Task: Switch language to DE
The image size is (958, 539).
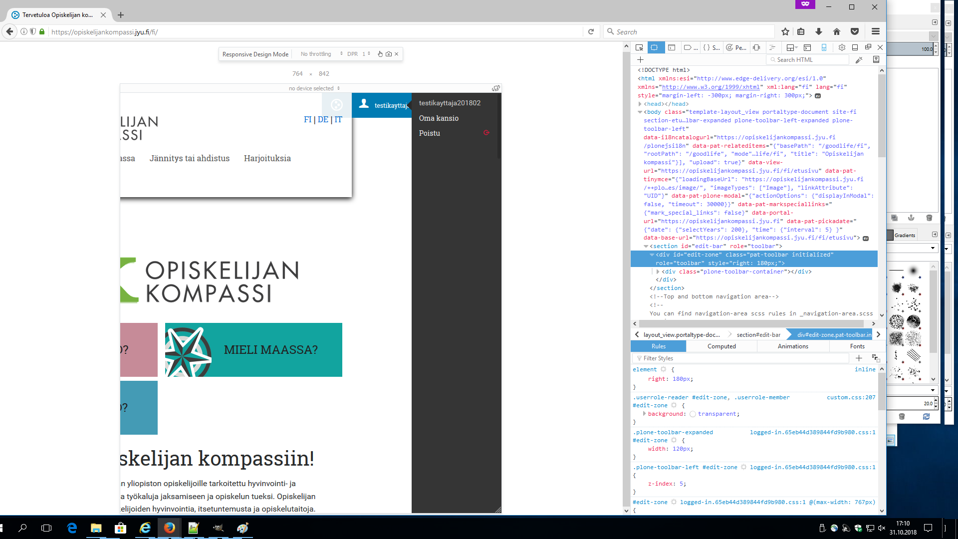Action: click(x=323, y=120)
